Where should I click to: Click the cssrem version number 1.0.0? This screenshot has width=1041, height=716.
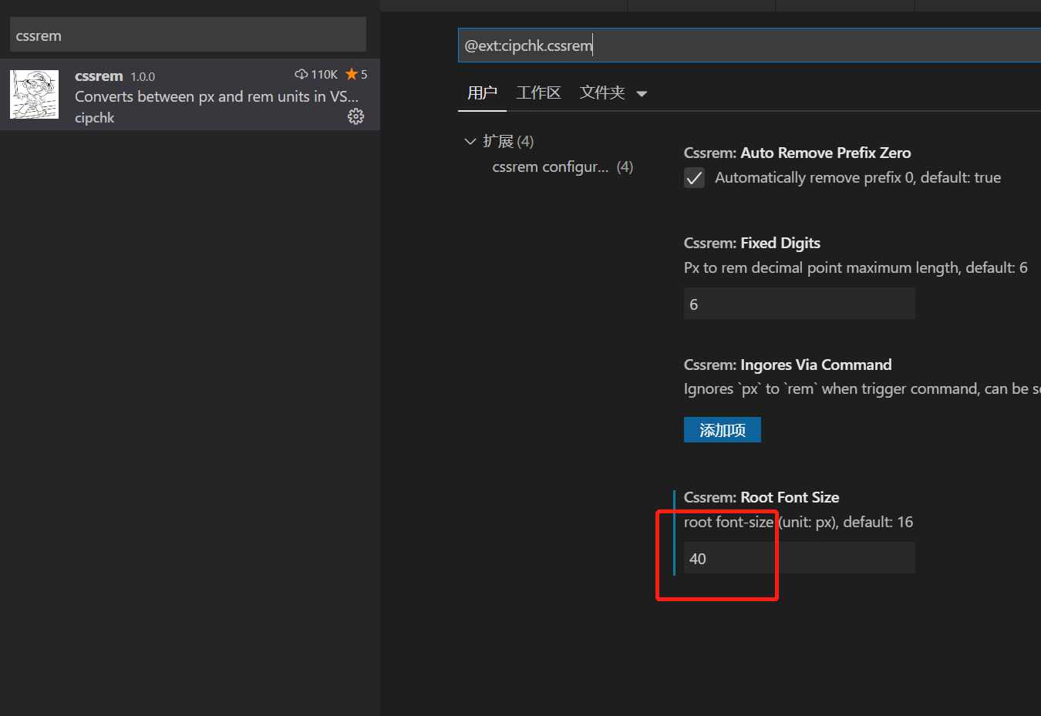click(143, 76)
